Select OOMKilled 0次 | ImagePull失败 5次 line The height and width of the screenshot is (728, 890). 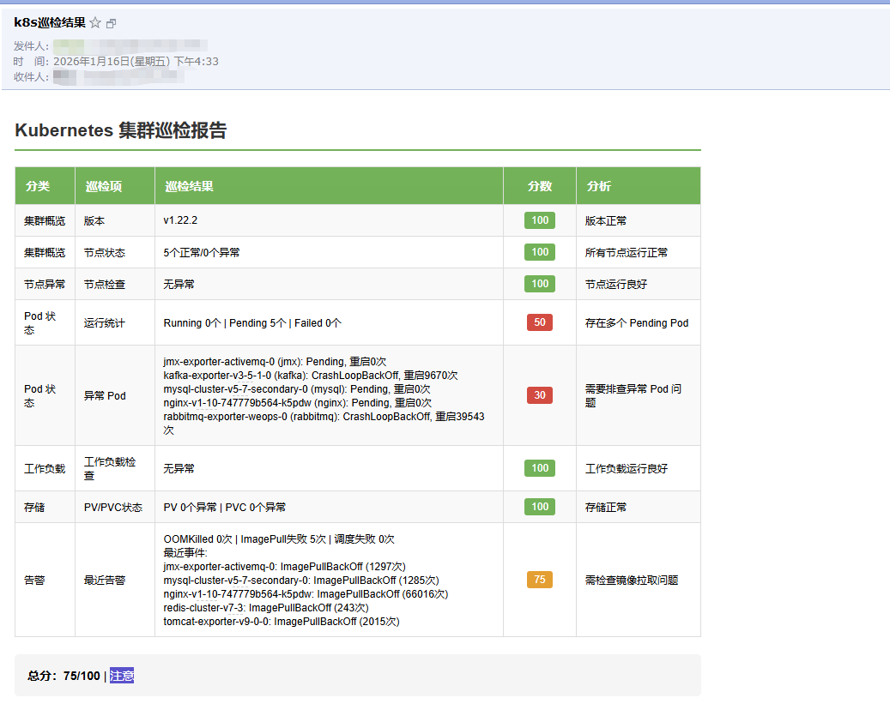click(x=279, y=538)
